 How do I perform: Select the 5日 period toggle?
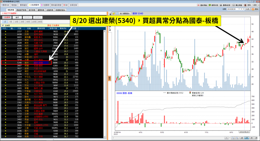[10, 22]
